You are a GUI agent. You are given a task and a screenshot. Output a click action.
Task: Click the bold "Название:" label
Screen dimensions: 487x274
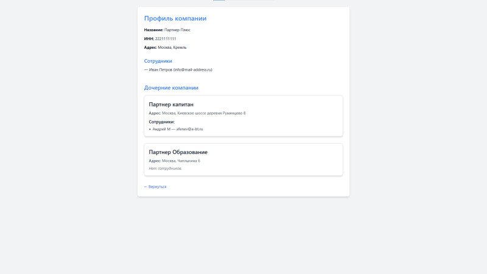tap(153, 30)
